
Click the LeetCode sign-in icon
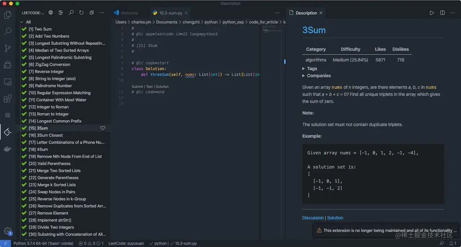[61, 13]
